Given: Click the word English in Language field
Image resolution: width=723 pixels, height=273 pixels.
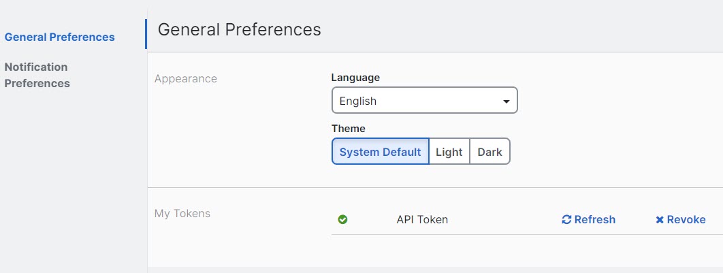Looking at the screenshot, I should [357, 101].
